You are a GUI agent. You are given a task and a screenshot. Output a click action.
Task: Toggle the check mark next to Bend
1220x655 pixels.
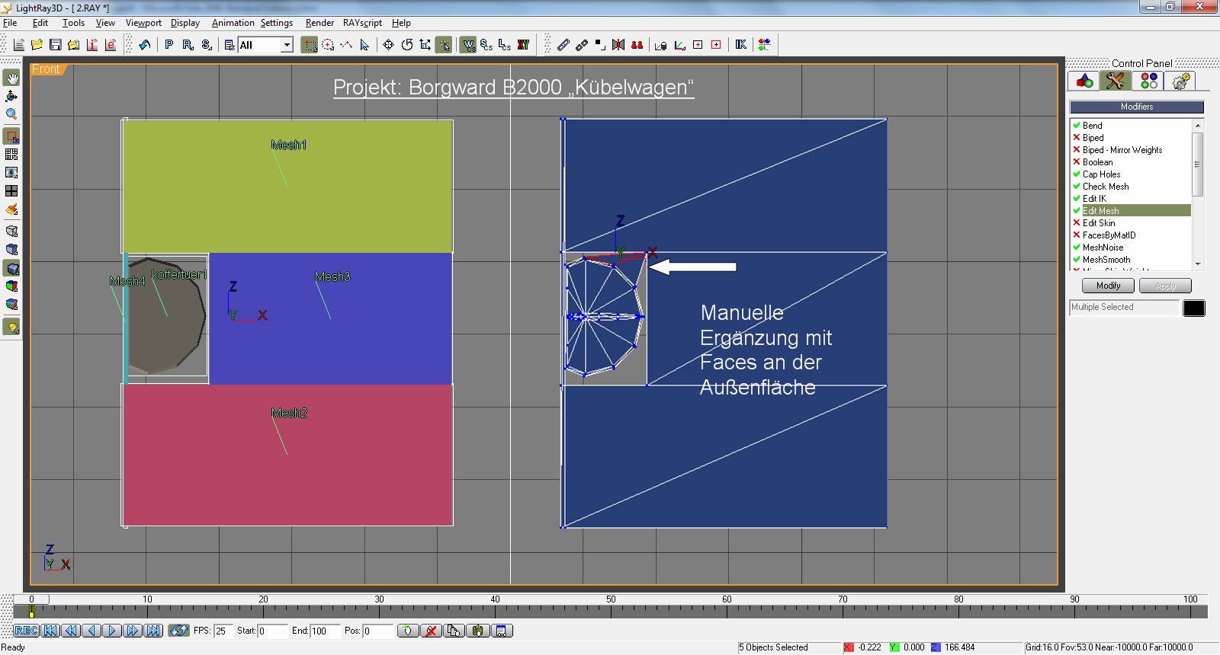pyautogui.click(x=1077, y=126)
